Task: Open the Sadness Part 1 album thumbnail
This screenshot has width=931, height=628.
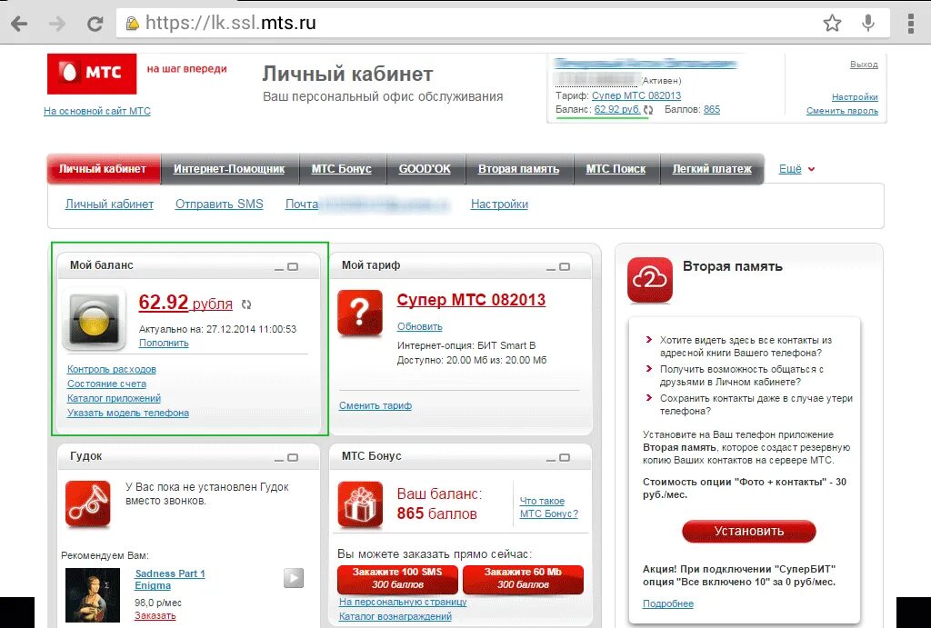Action: click(93, 594)
